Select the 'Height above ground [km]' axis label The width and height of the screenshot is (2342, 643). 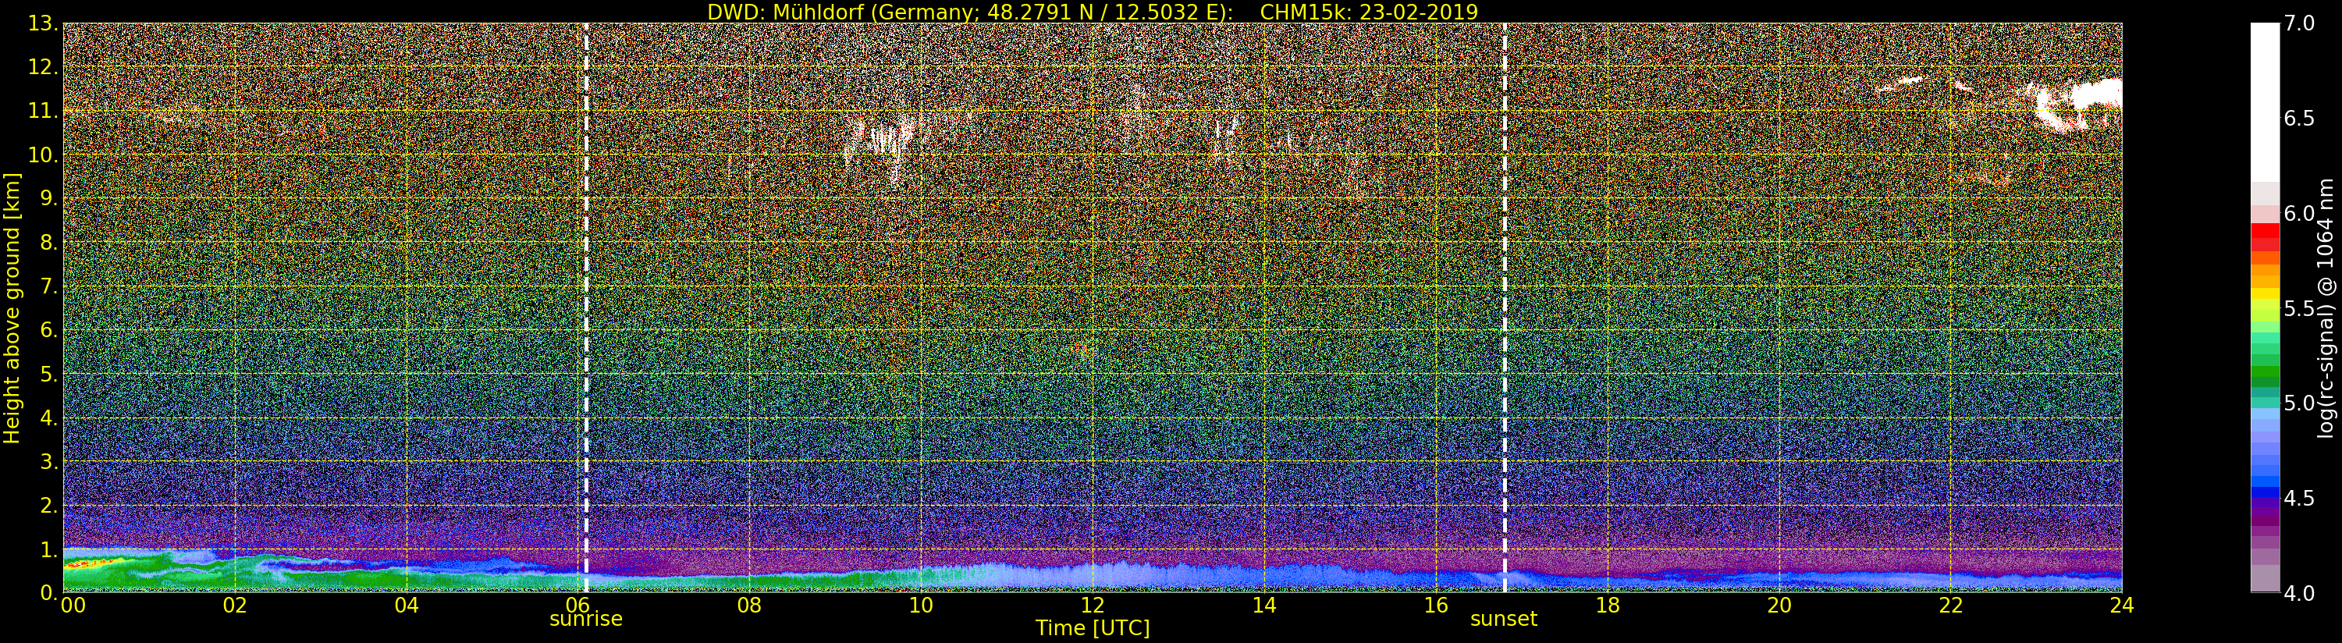coord(12,307)
